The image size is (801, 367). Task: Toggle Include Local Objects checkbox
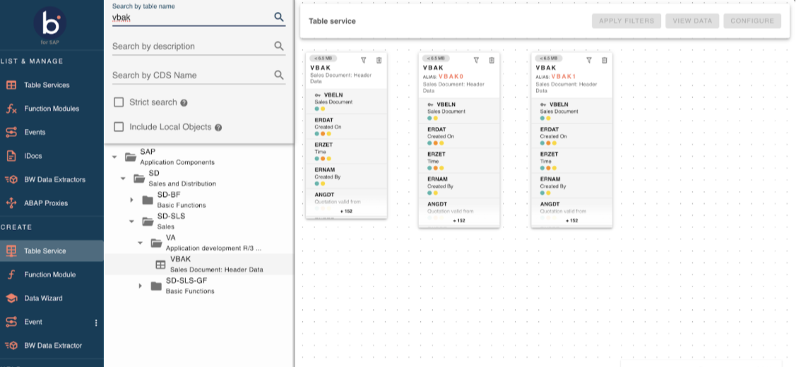119,127
